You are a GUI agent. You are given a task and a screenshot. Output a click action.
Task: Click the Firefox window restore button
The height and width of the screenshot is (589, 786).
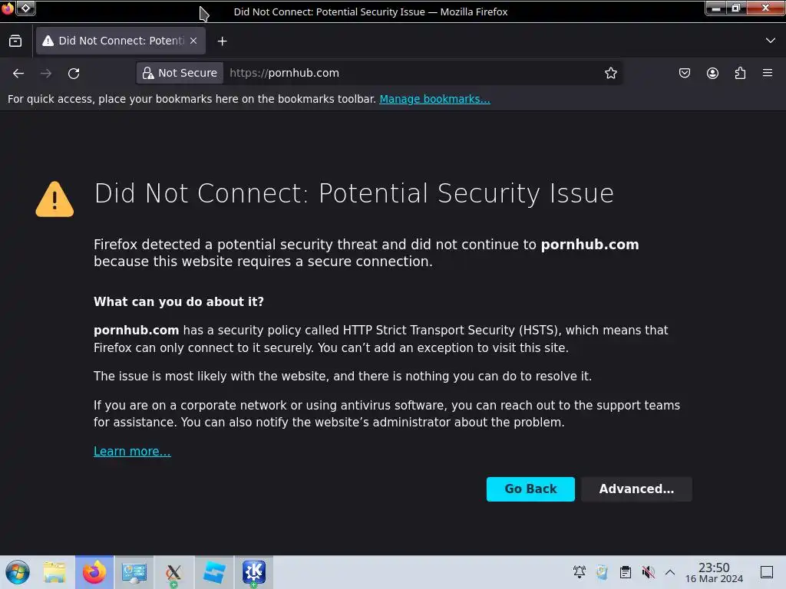[x=736, y=8]
